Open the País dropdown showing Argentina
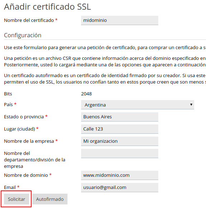Image resolution: width=206 pixels, height=208 pixels. point(137,105)
